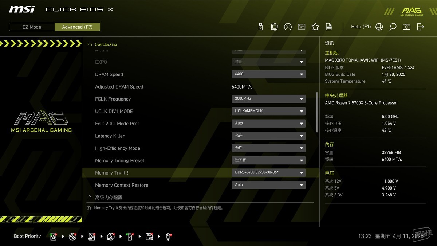Open the speedometer performance gauge icon

[288, 27]
